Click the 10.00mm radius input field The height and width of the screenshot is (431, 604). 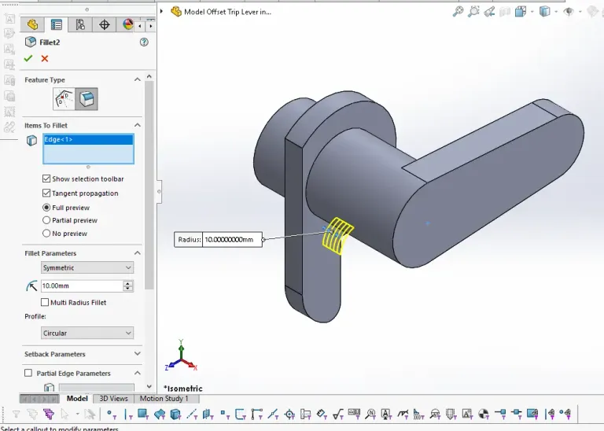(81, 286)
